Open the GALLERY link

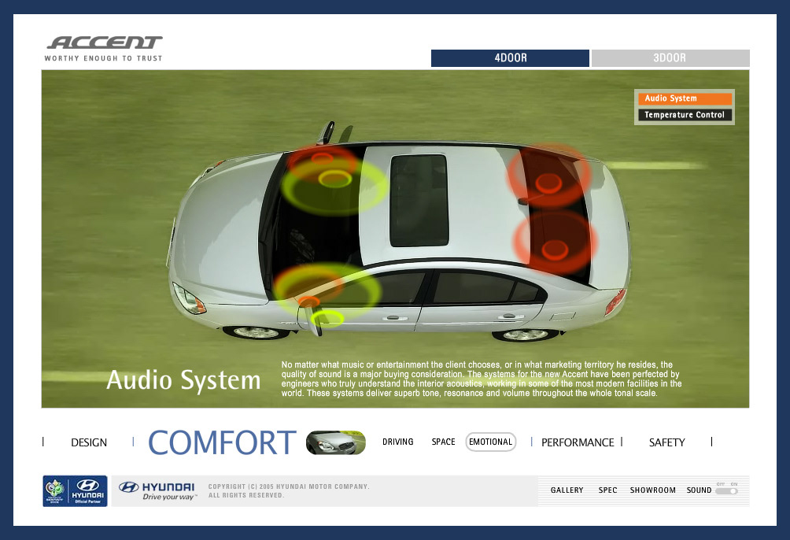(x=567, y=490)
